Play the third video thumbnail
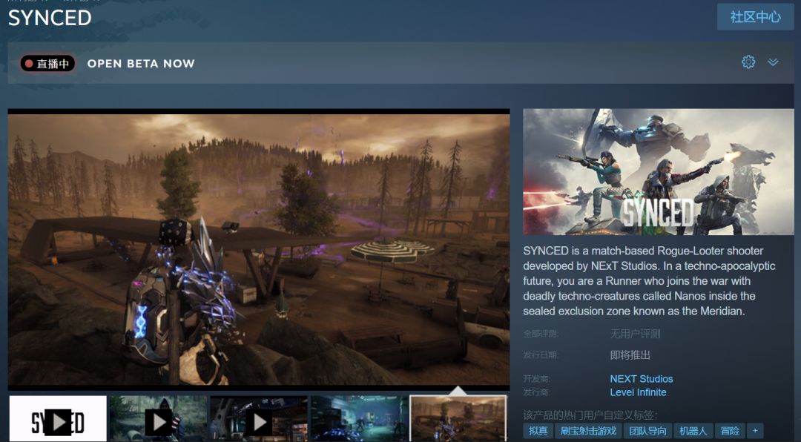The image size is (801, 442). pyautogui.click(x=259, y=418)
